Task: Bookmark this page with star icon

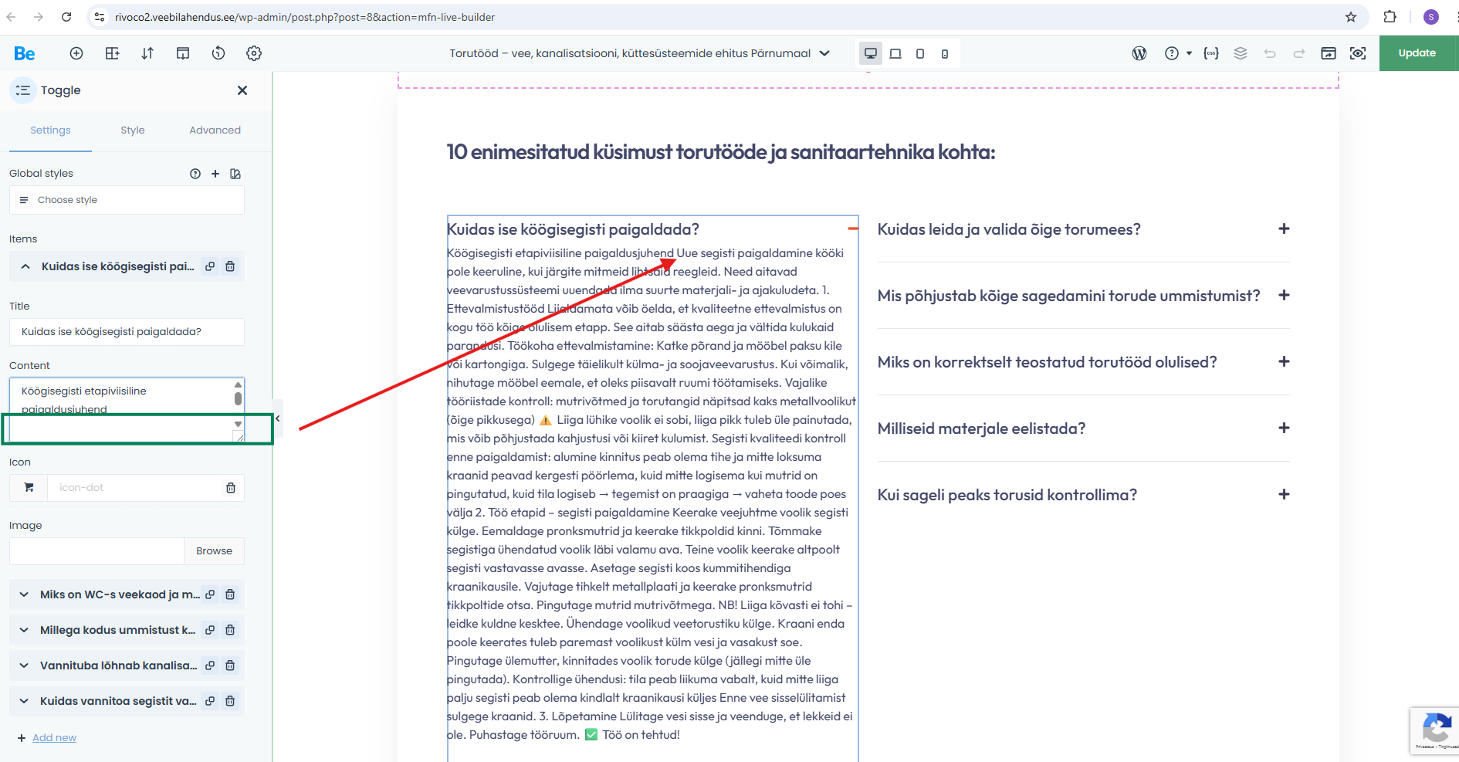Action: click(1351, 17)
